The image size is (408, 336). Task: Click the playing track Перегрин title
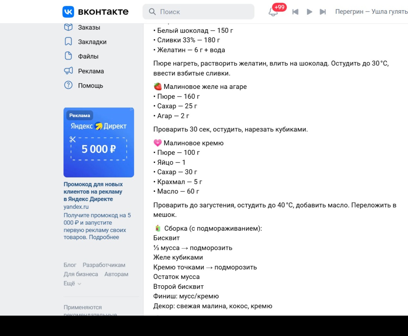coord(372,12)
